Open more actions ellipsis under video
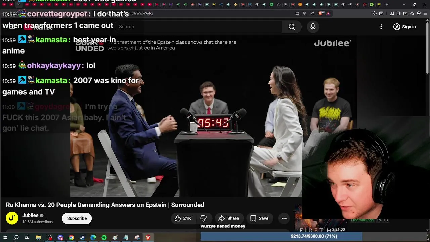 tap(284, 218)
